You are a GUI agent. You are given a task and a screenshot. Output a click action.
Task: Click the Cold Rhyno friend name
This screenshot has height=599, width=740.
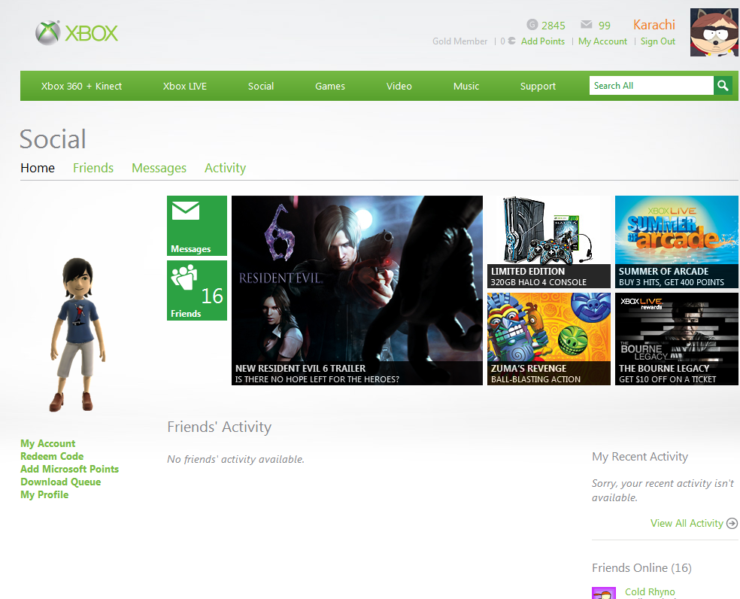[x=650, y=592]
